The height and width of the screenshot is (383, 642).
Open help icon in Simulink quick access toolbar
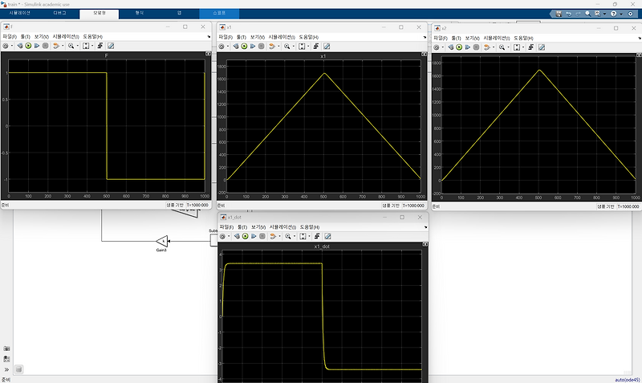[x=613, y=14]
